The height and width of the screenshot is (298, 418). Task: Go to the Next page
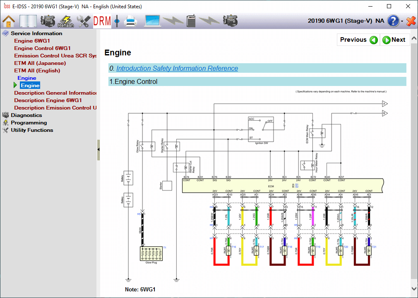tap(394, 40)
